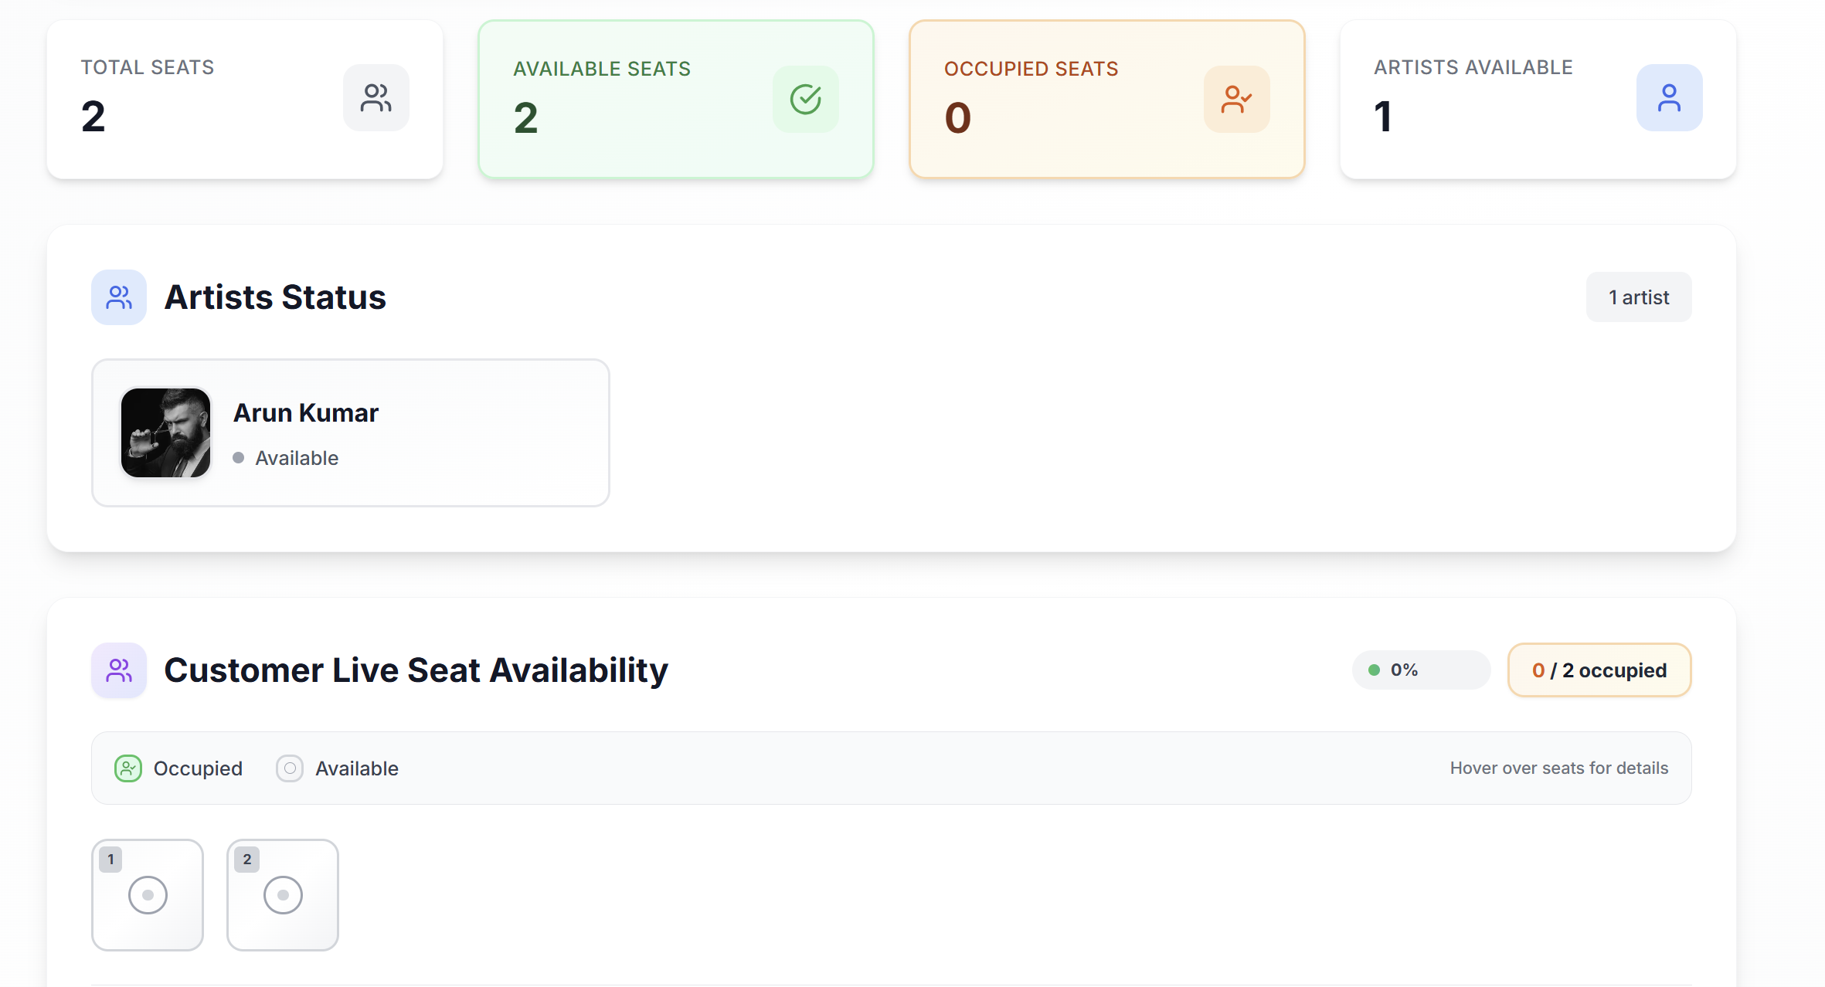The image size is (1825, 987).
Task: Open the Occupied Seats stat card
Action: click(x=1107, y=100)
